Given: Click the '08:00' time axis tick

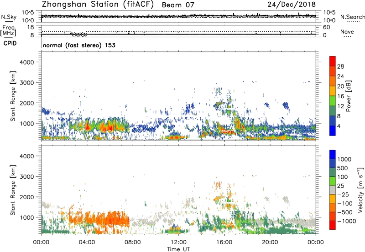Looking at the screenshot, I should pyautogui.click(x=133, y=242).
